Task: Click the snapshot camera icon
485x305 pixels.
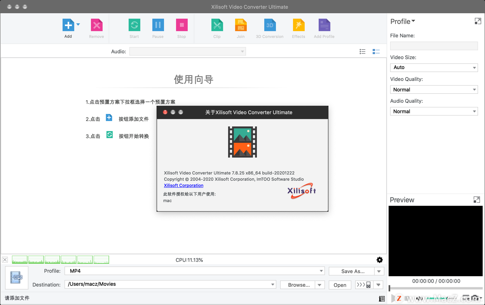Action: point(475,298)
